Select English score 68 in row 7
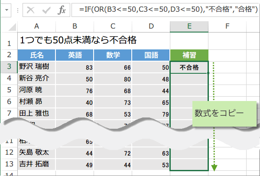Viewport: 260px width, 176px height. (75, 114)
